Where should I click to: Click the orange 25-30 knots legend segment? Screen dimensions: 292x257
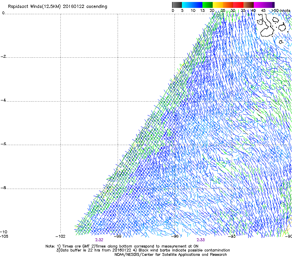[228, 5]
